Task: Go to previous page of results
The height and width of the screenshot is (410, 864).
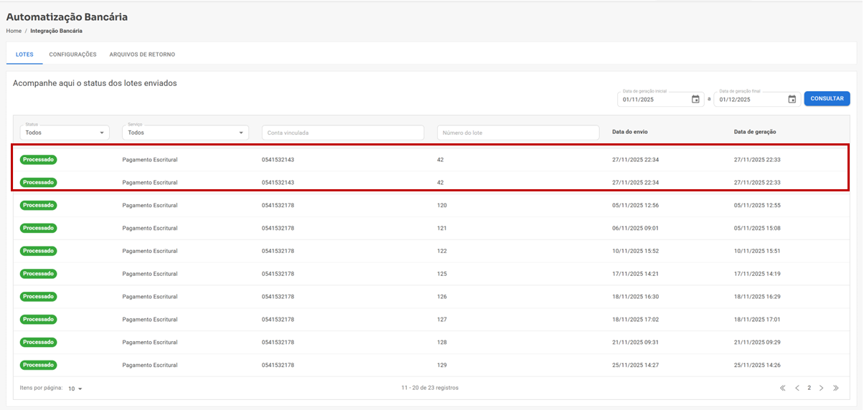Action: pyautogui.click(x=797, y=388)
